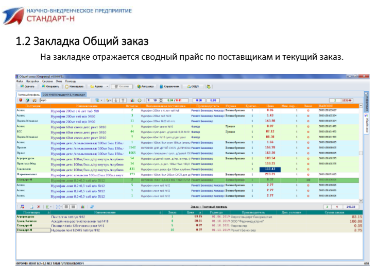Open the Общий заказ side panel tab
The image size is (377, 266).
click(x=366, y=124)
